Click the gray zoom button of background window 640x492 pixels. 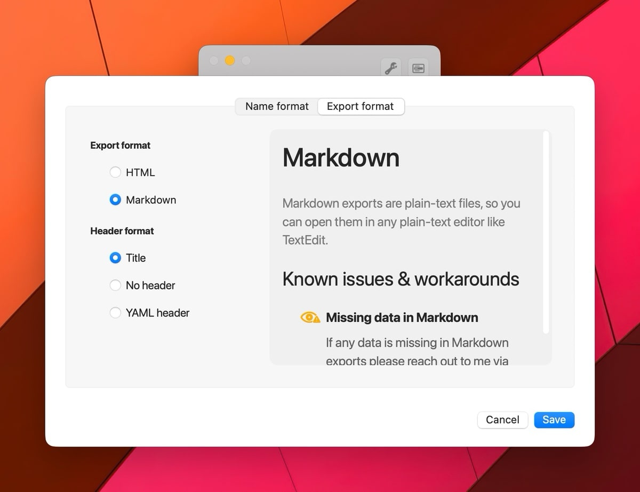tap(246, 61)
